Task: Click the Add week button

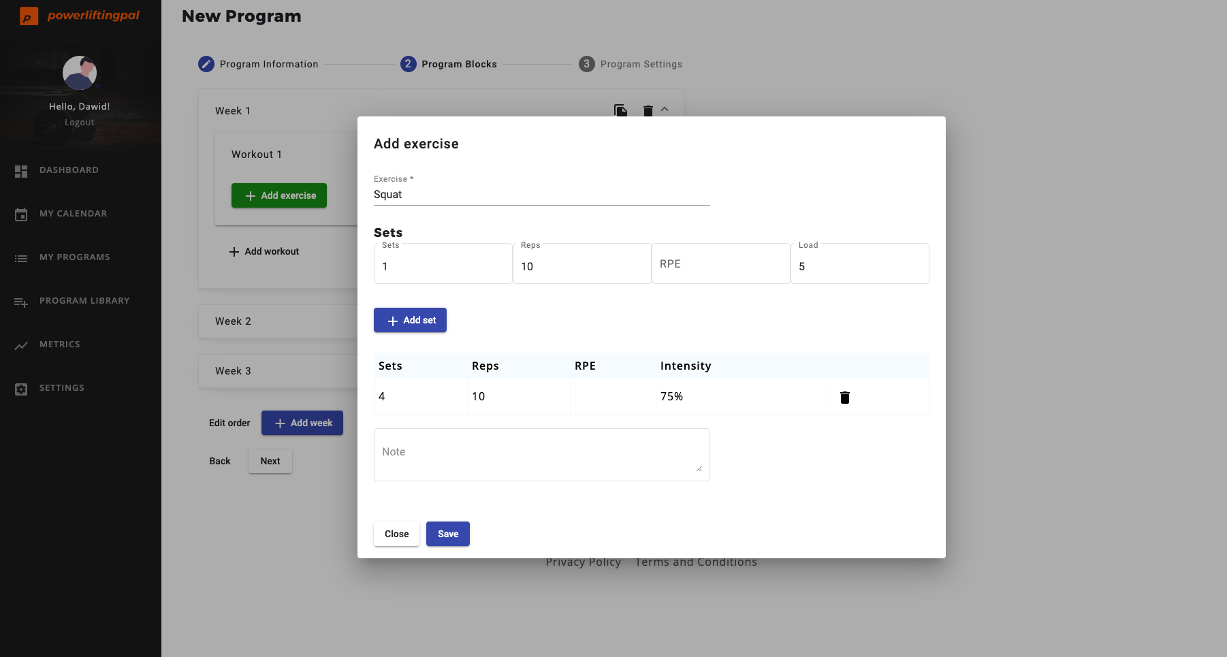Action: click(302, 423)
